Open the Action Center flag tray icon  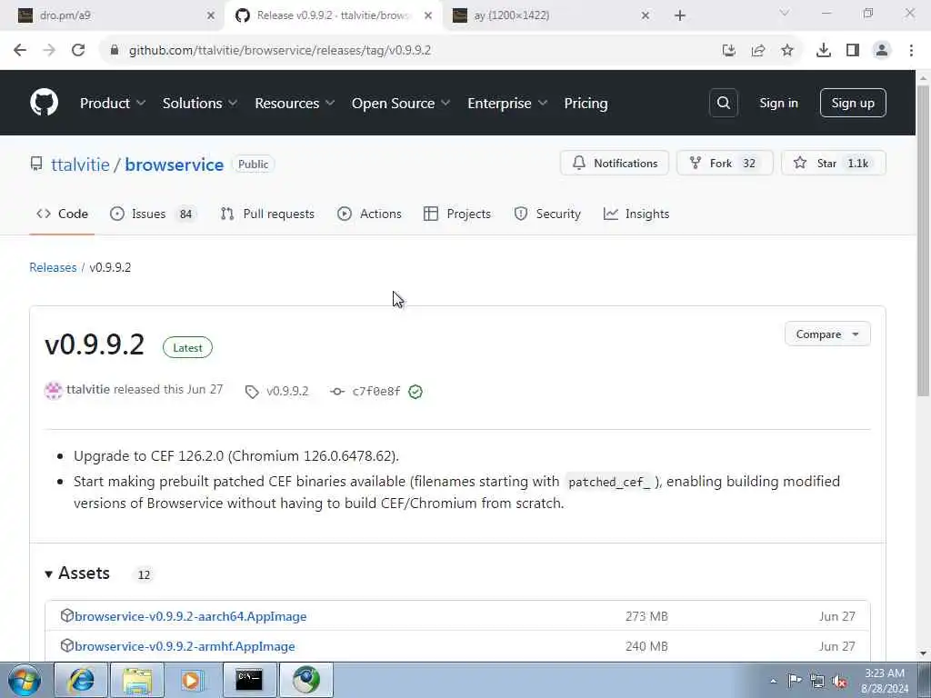point(795,680)
